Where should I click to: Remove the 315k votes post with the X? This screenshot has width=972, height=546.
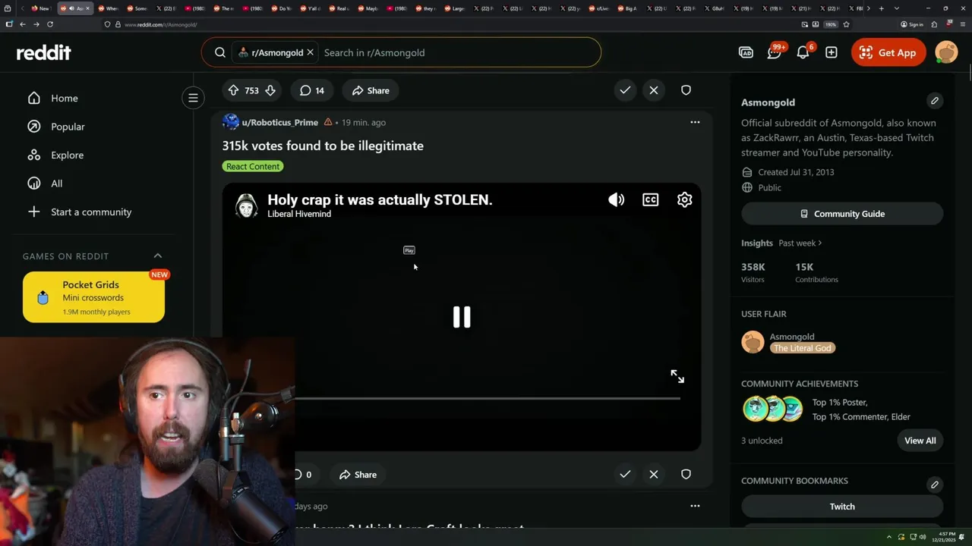654,474
